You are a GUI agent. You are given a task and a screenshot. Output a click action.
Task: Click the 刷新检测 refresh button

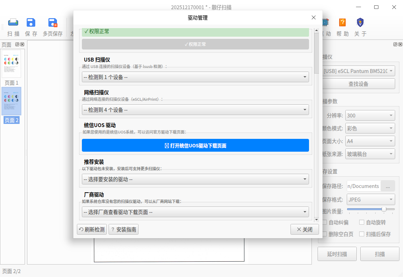point(92,229)
